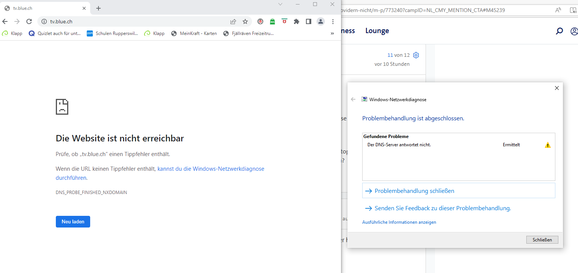The width and height of the screenshot is (578, 273).
Task: Open the Extensions puzzle piece icon
Action: pyautogui.click(x=297, y=21)
